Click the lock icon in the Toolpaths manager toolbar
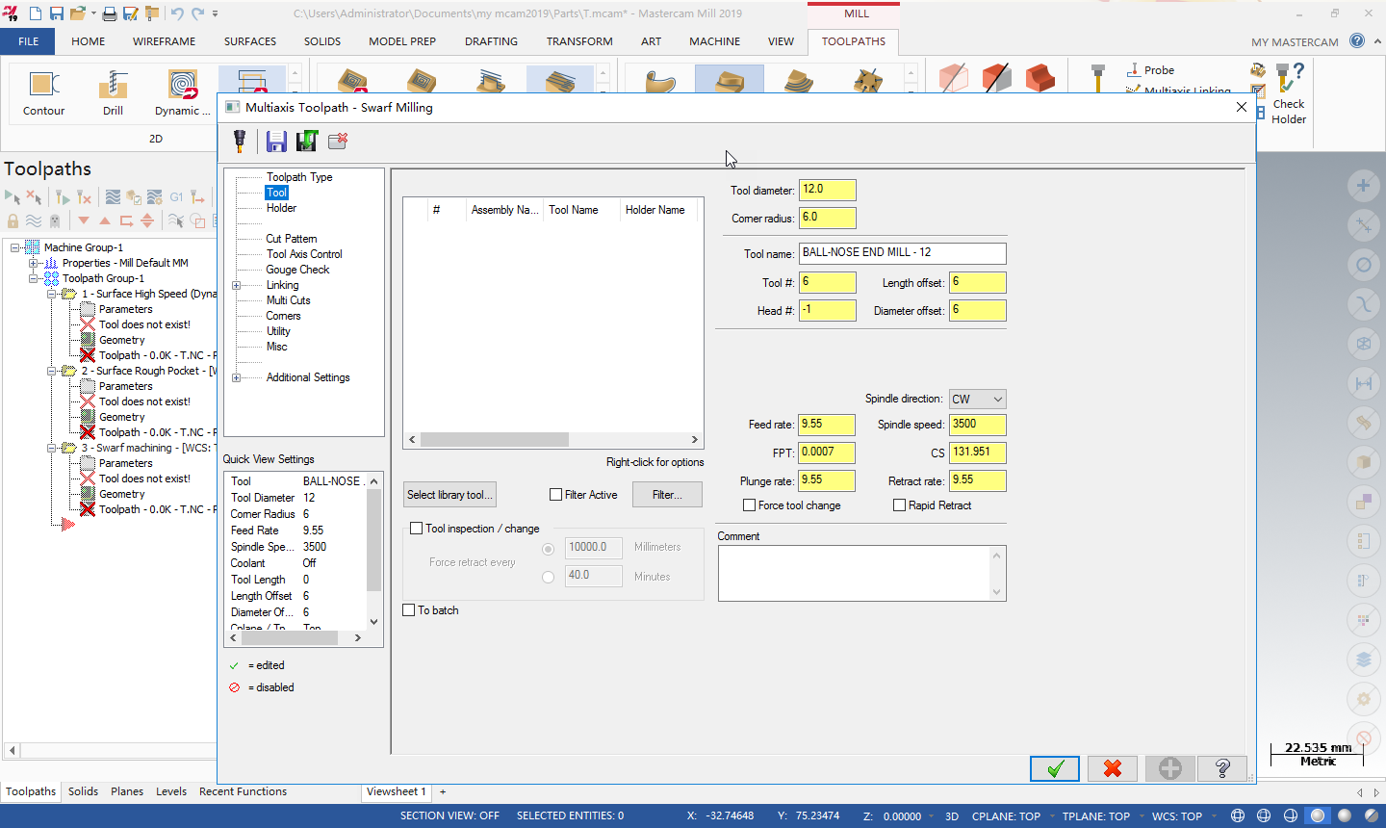Viewport: 1386px width, 828px height. (13, 220)
